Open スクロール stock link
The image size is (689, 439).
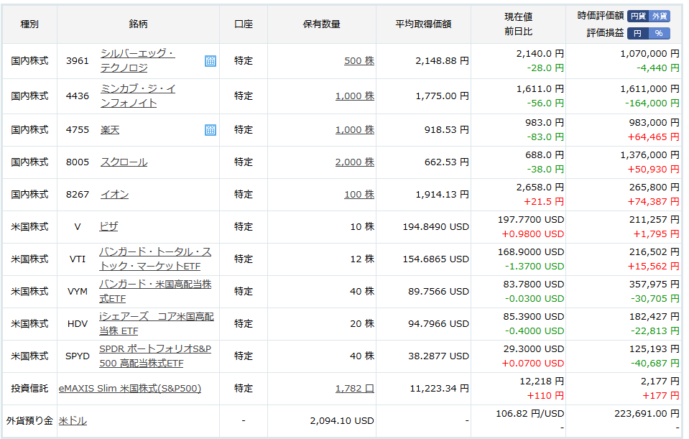click(x=124, y=162)
